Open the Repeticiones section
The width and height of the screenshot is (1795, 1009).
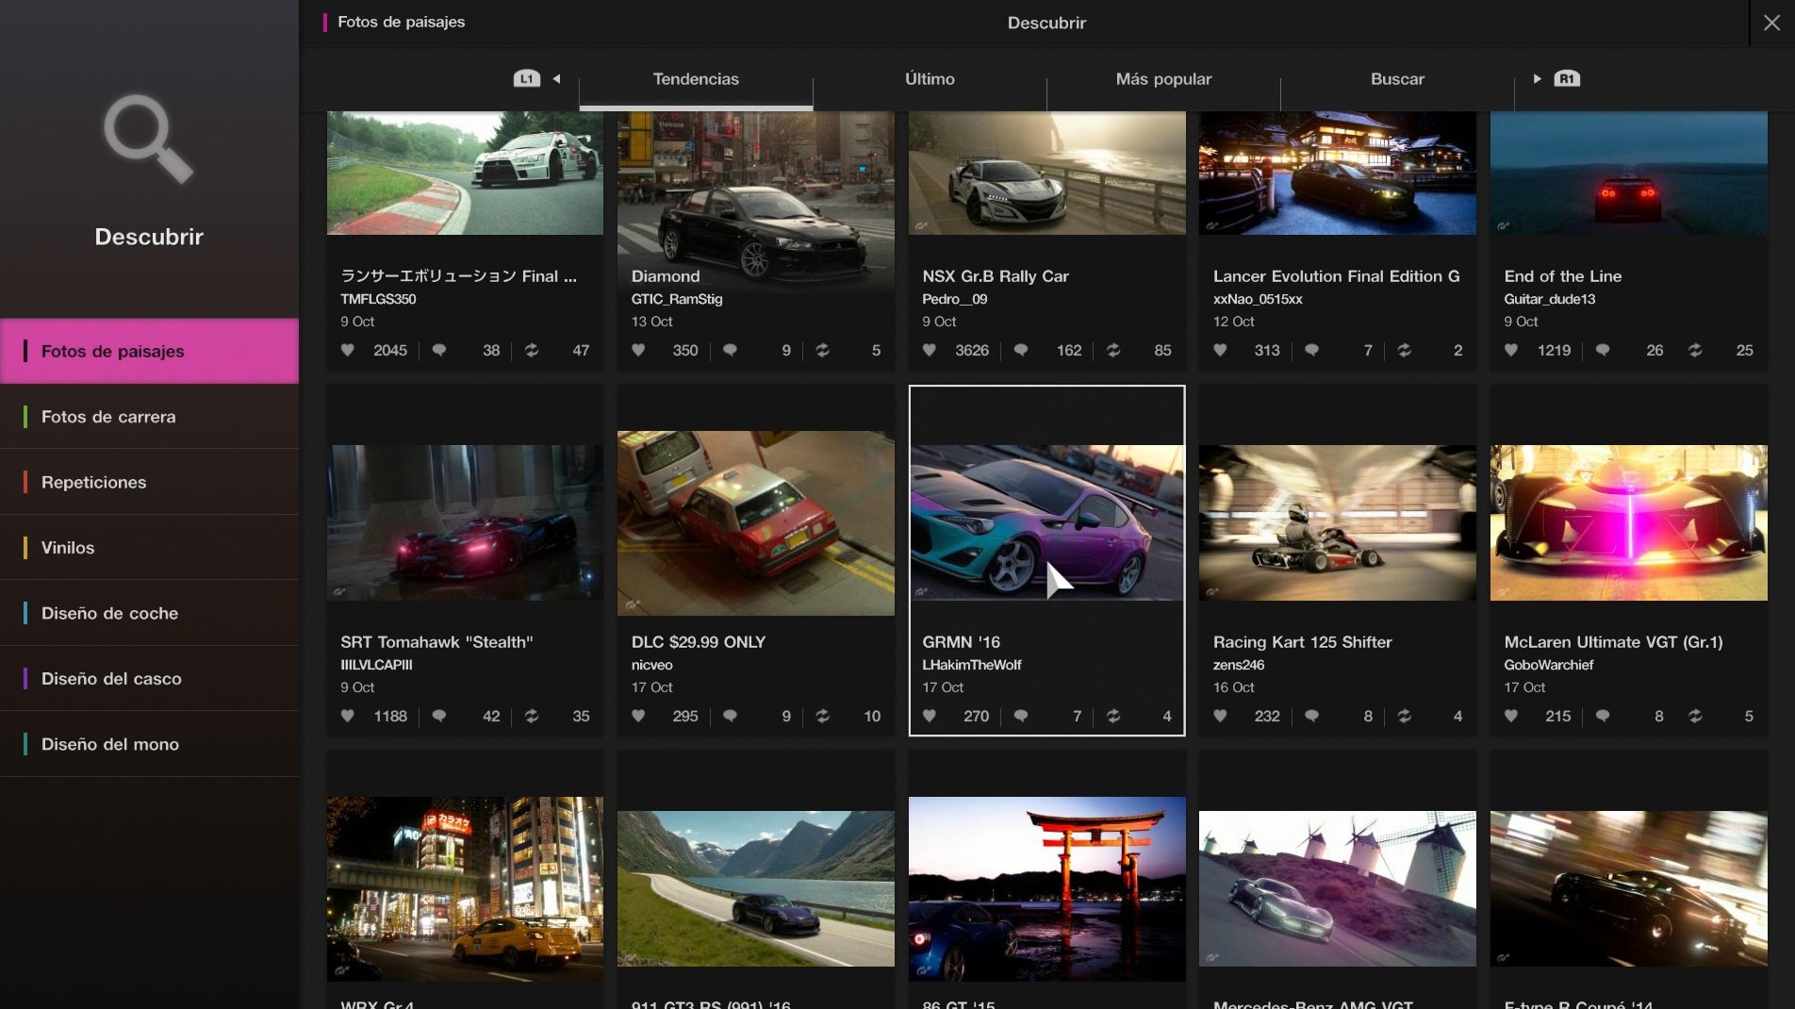(x=93, y=482)
